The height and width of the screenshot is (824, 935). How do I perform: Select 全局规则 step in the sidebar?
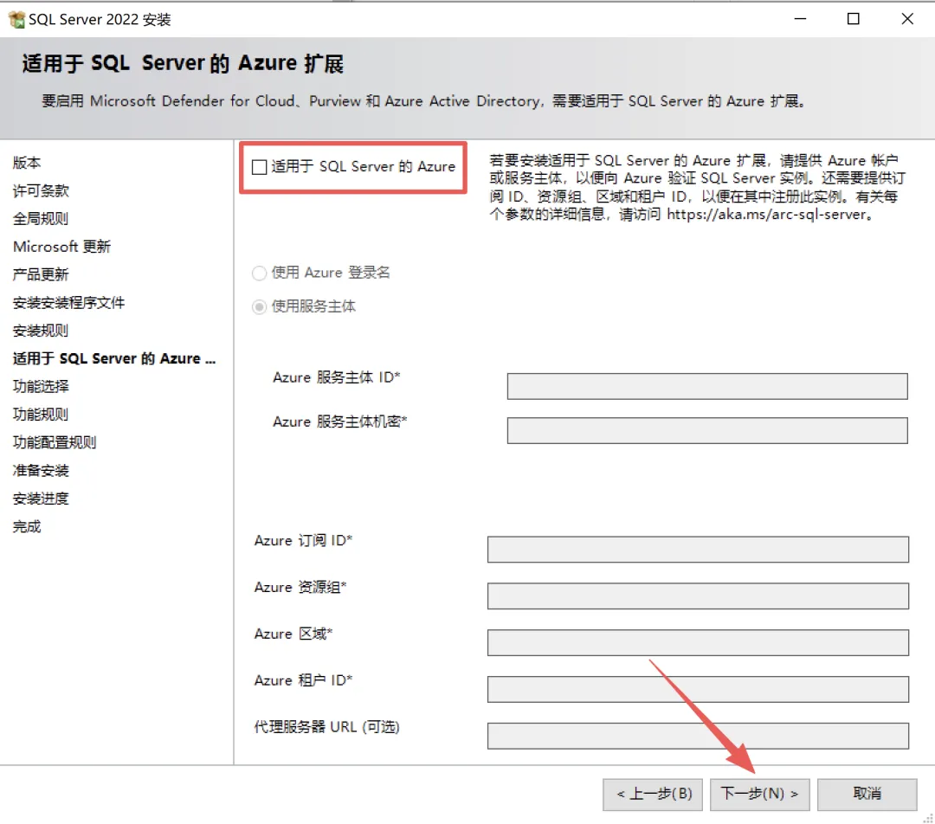(41, 219)
